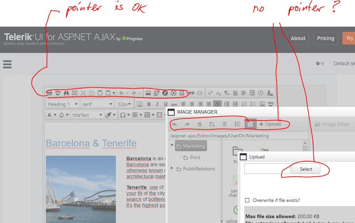Toggle Bold formatting

[x=149, y=104]
